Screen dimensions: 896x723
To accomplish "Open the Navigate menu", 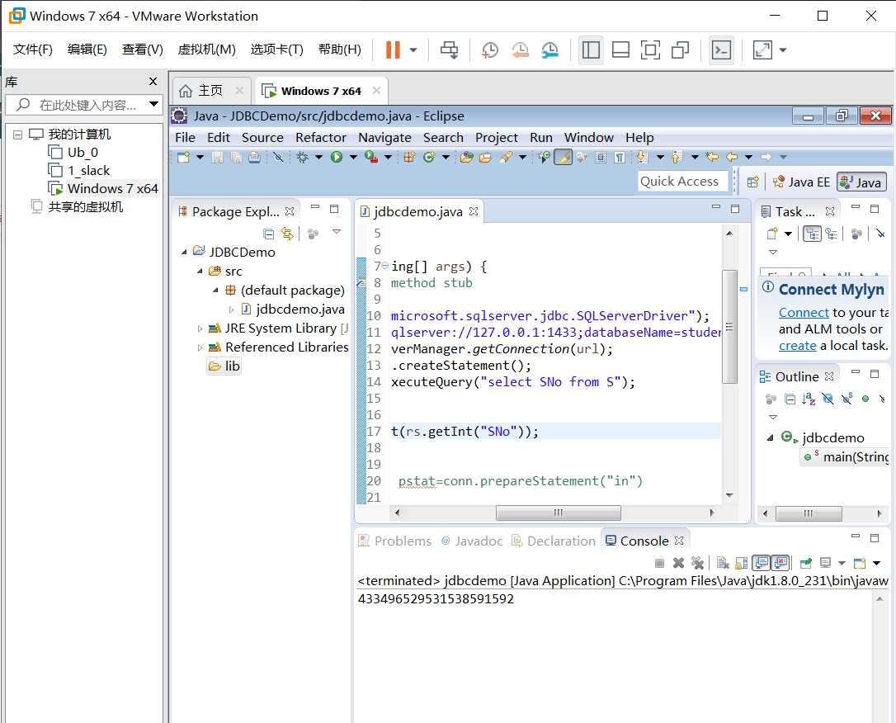I will [x=384, y=138].
